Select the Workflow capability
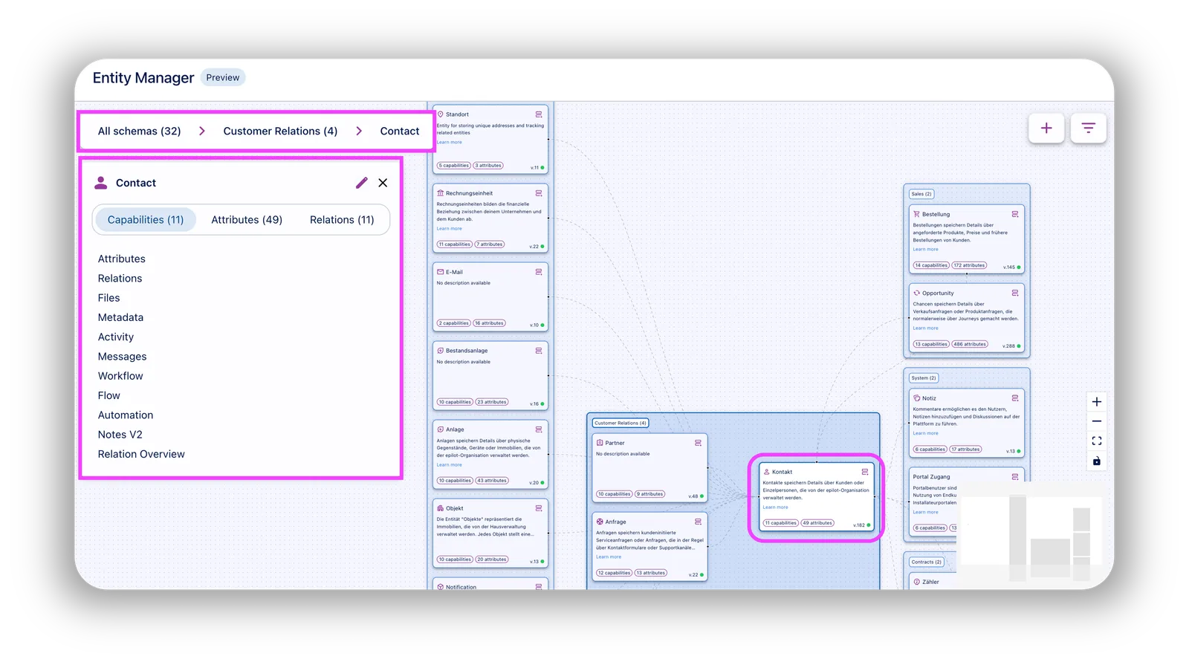The height and width of the screenshot is (662, 1189). tap(120, 376)
